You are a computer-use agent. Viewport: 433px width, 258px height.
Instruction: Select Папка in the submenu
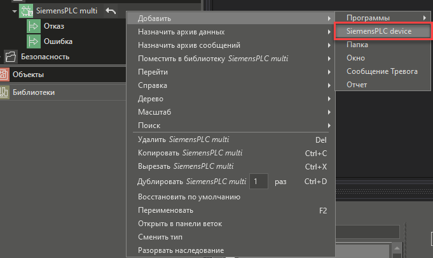[383, 45]
